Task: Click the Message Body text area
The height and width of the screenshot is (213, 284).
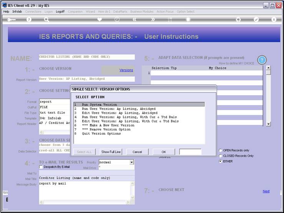Action: 85,190
